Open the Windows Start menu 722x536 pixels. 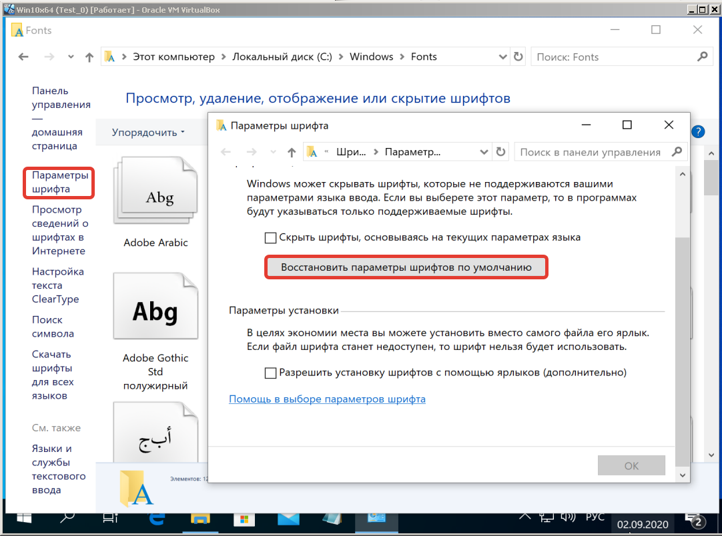(24, 518)
